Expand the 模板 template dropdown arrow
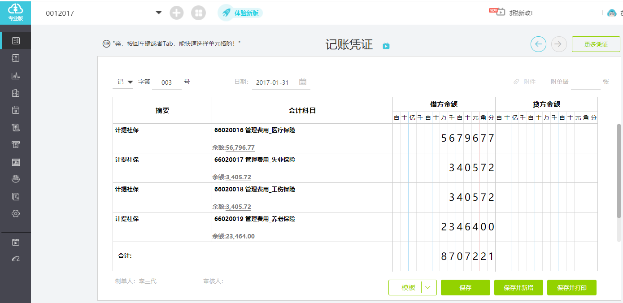 point(429,288)
